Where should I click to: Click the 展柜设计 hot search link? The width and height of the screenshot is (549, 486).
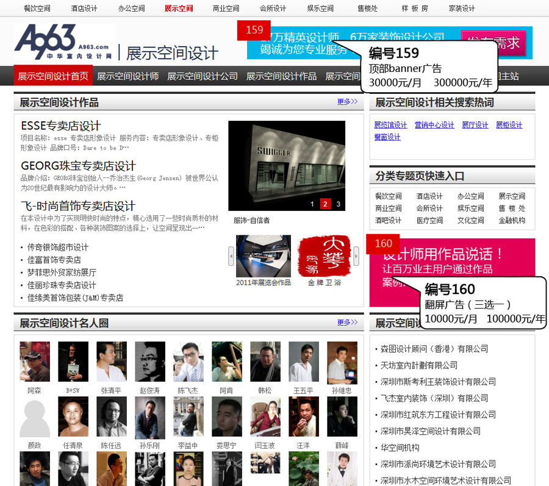509,125
